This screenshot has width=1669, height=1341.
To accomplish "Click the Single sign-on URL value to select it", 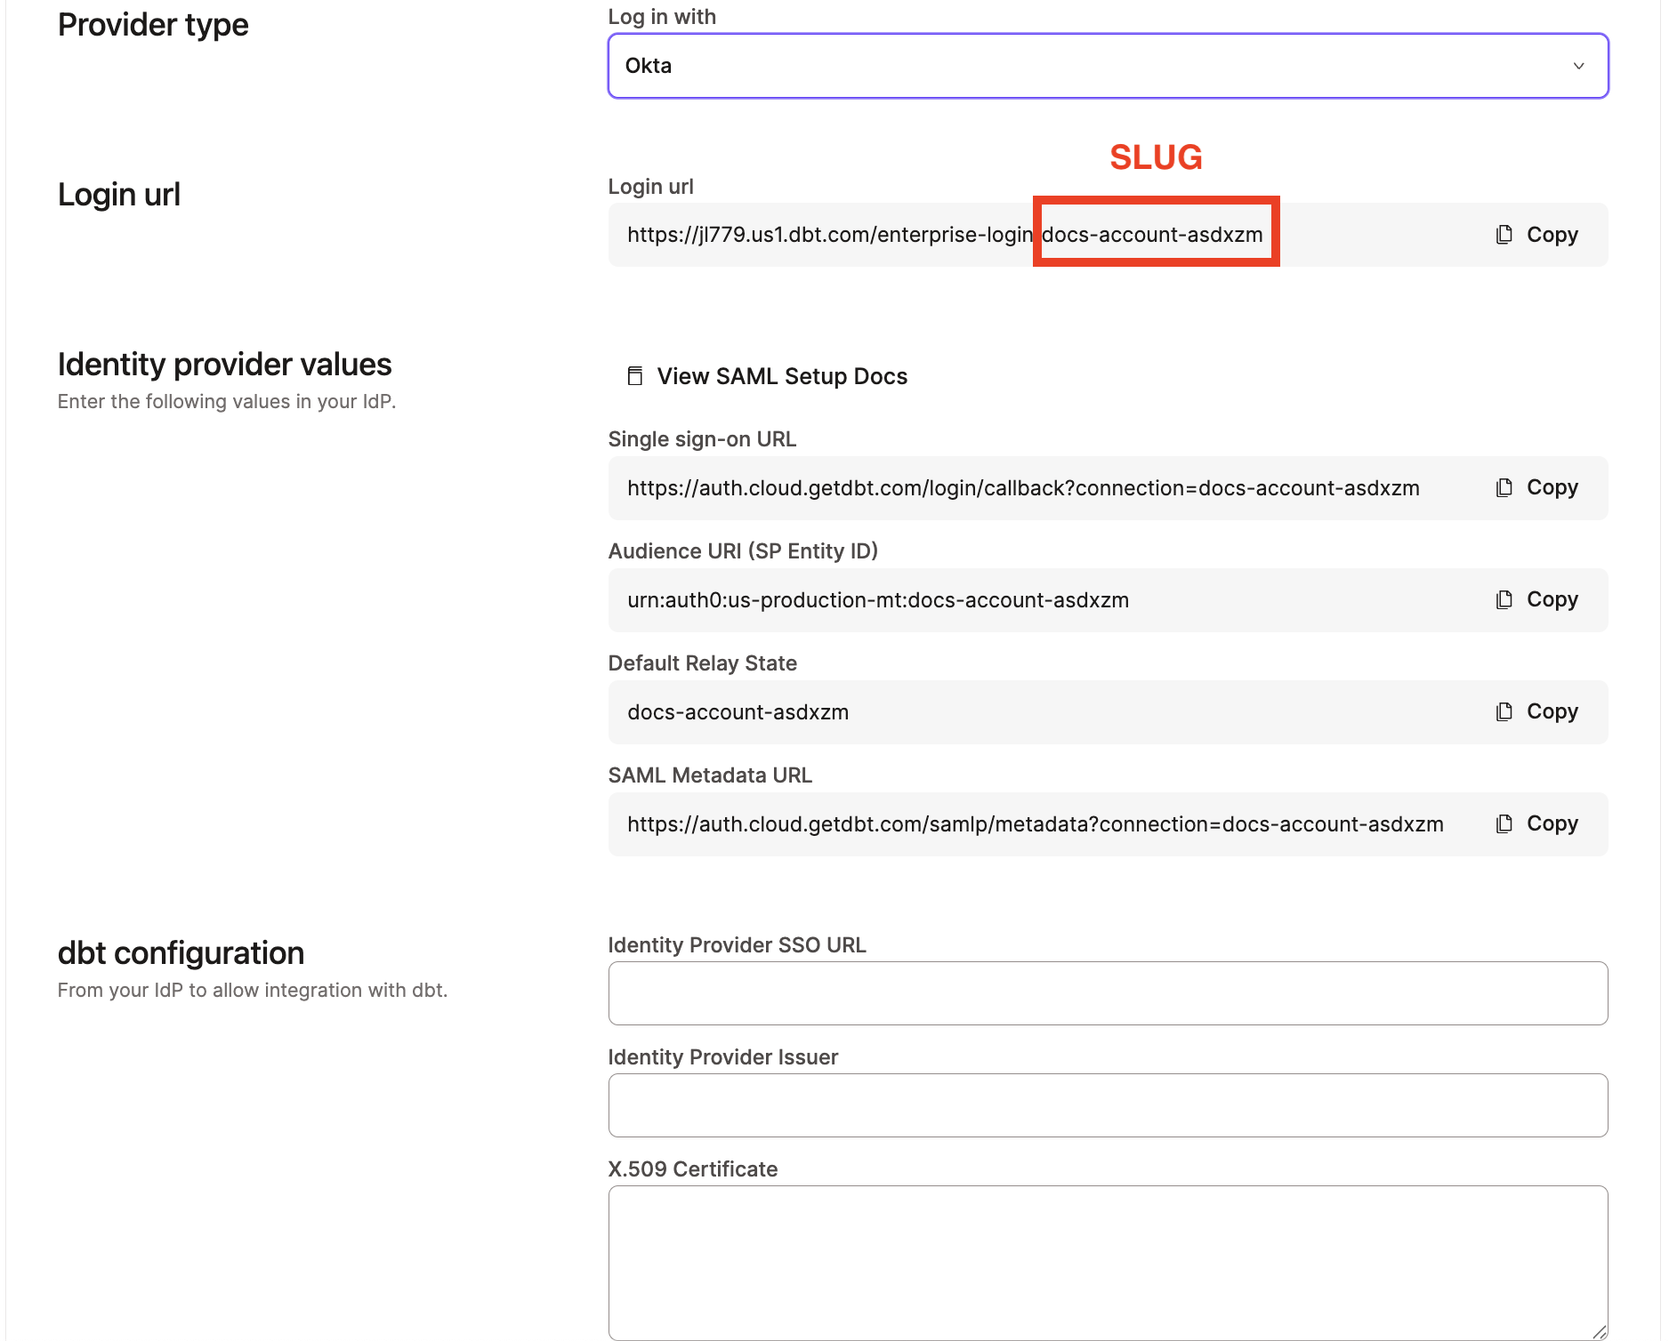I will point(1023,487).
